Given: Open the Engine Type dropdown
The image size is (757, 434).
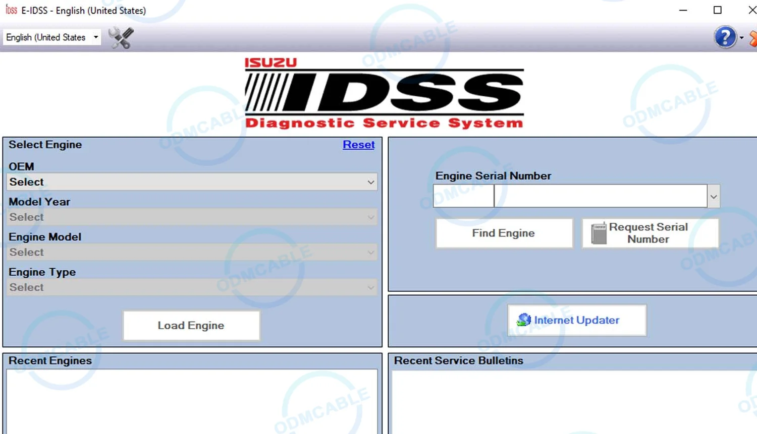Looking at the screenshot, I should 192,287.
